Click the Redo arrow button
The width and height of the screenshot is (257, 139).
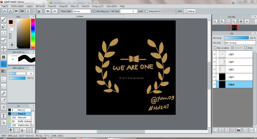click(54, 11)
